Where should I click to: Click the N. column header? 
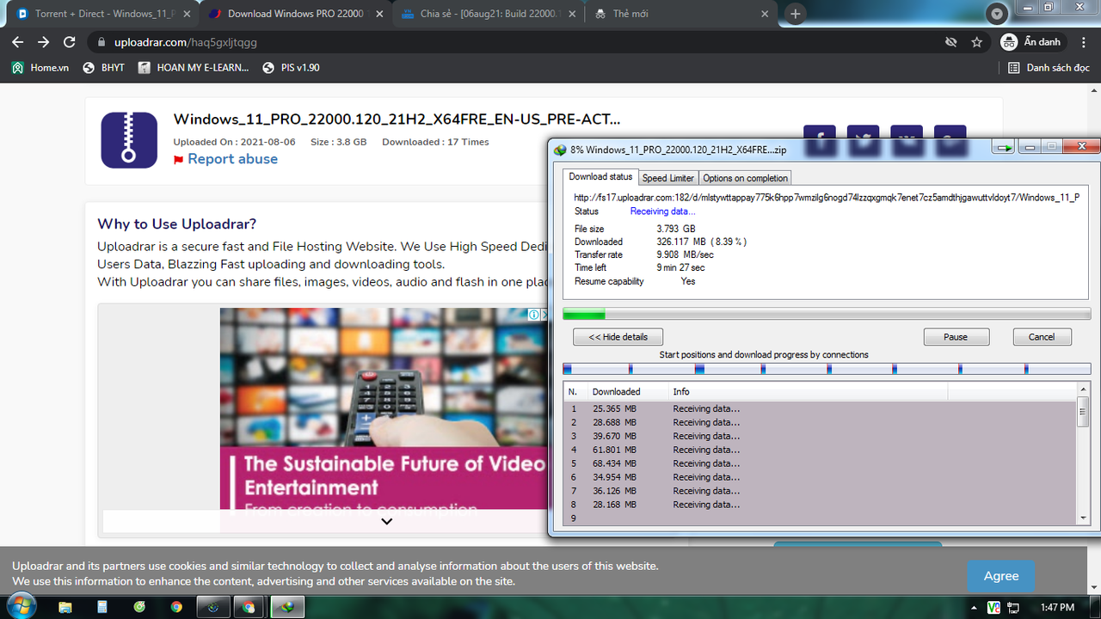(x=575, y=391)
